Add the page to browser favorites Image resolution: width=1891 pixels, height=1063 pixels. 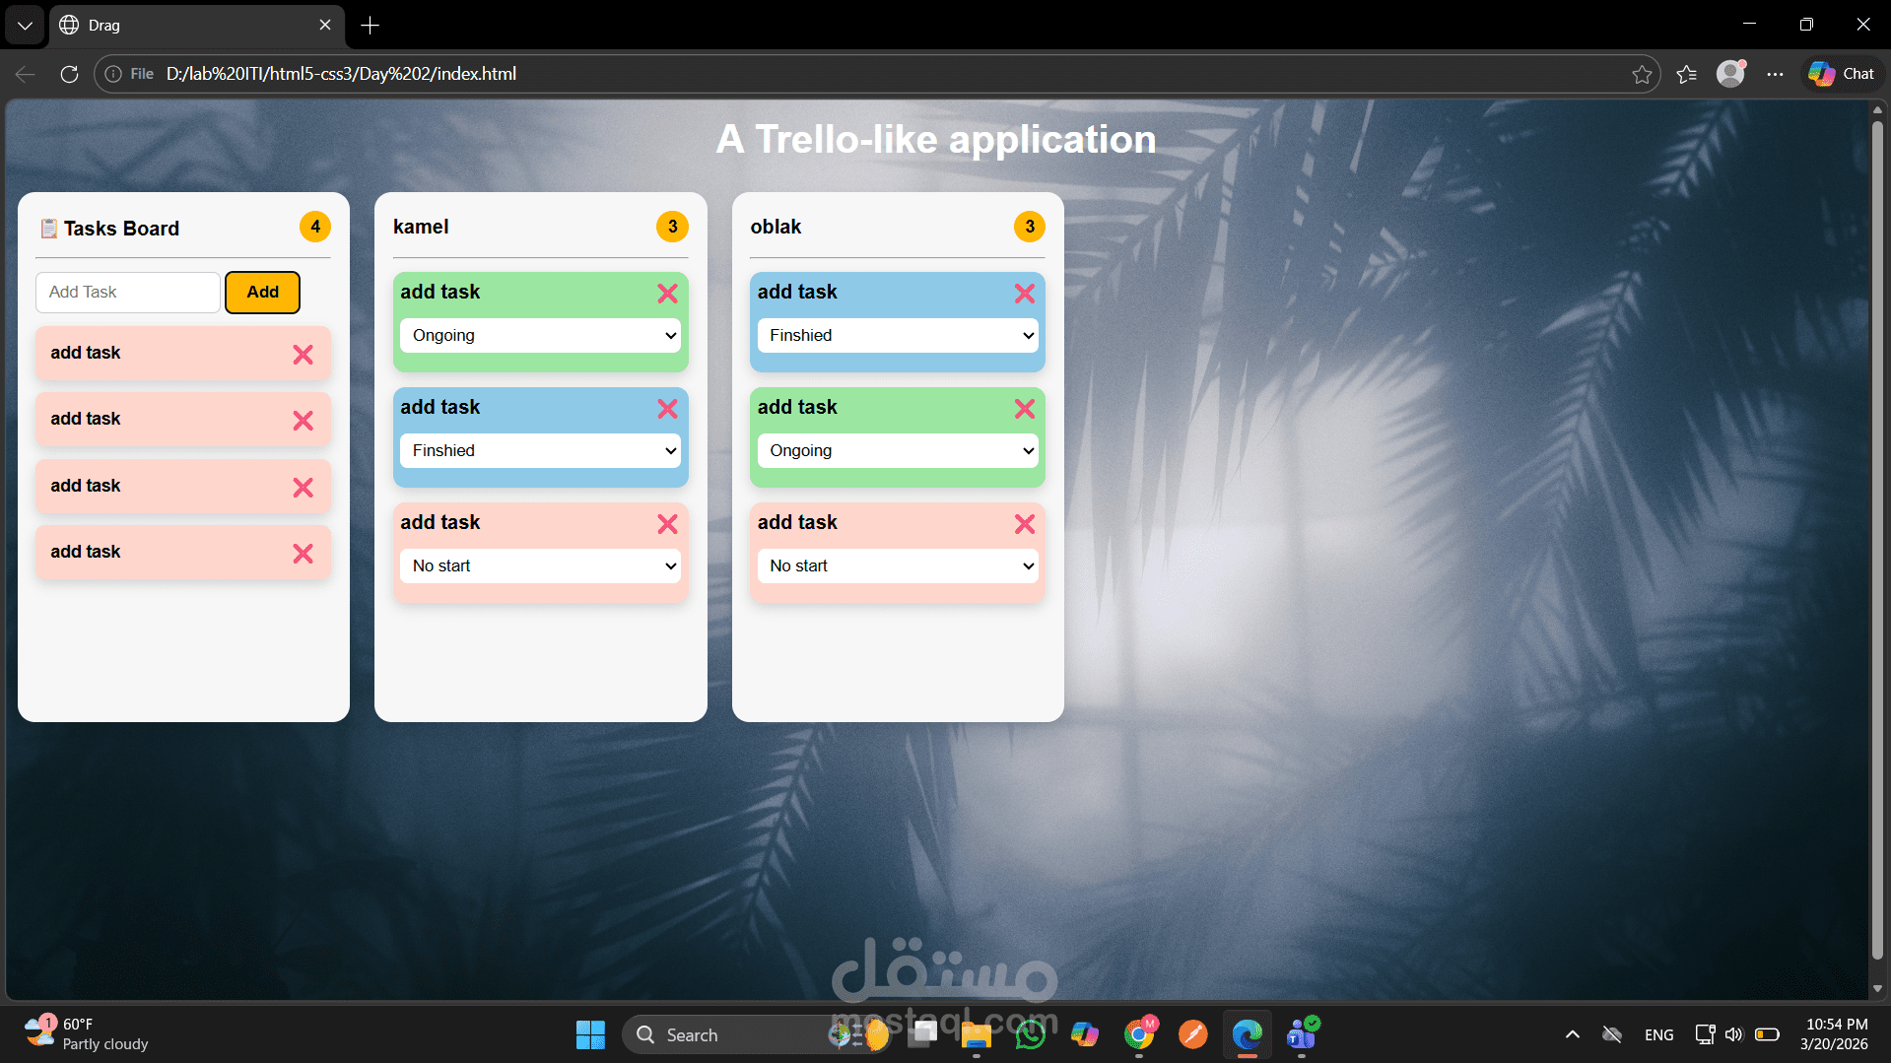[x=1642, y=74]
